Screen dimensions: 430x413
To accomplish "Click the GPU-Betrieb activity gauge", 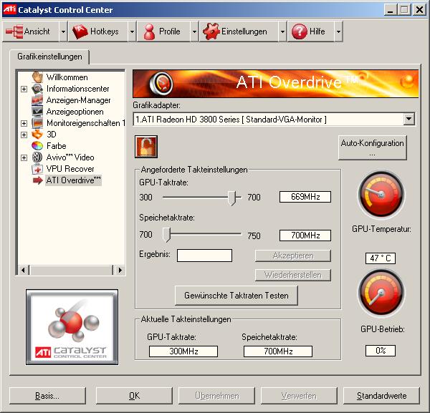I will [x=381, y=293].
